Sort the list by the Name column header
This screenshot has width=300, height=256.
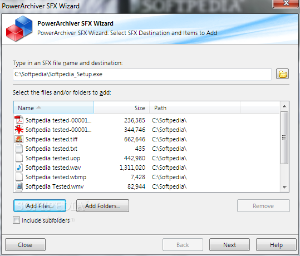pyautogui.click(x=53, y=108)
